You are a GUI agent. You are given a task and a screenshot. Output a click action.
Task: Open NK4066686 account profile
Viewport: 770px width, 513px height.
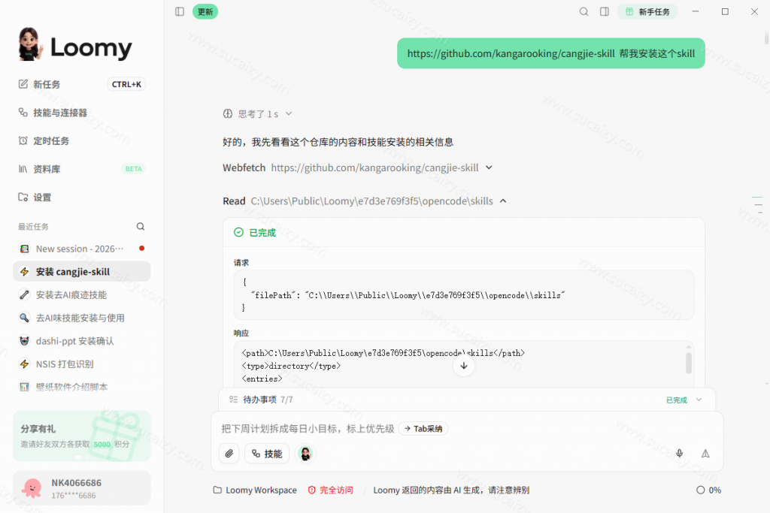81,488
